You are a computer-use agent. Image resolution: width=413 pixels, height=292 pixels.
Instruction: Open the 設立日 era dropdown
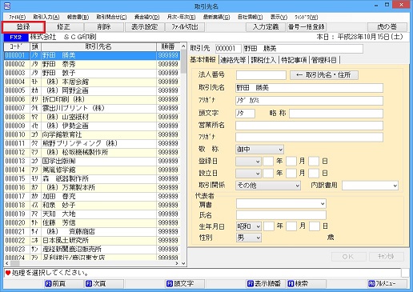[x=248, y=174]
